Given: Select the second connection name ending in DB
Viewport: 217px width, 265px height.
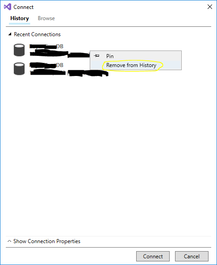Looking at the screenshot, I should pos(46,65).
